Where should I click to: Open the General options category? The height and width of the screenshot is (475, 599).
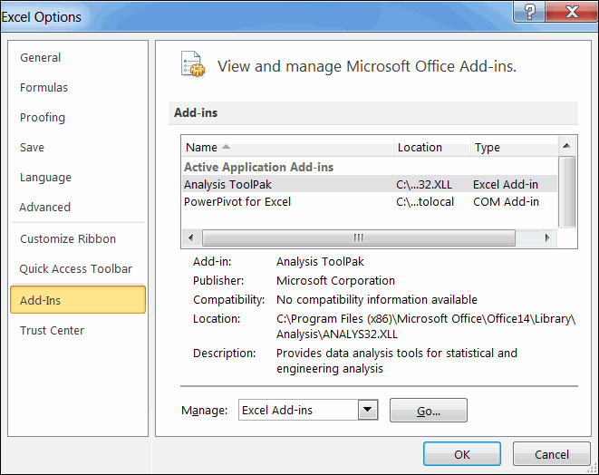click(x=41, y=58)
